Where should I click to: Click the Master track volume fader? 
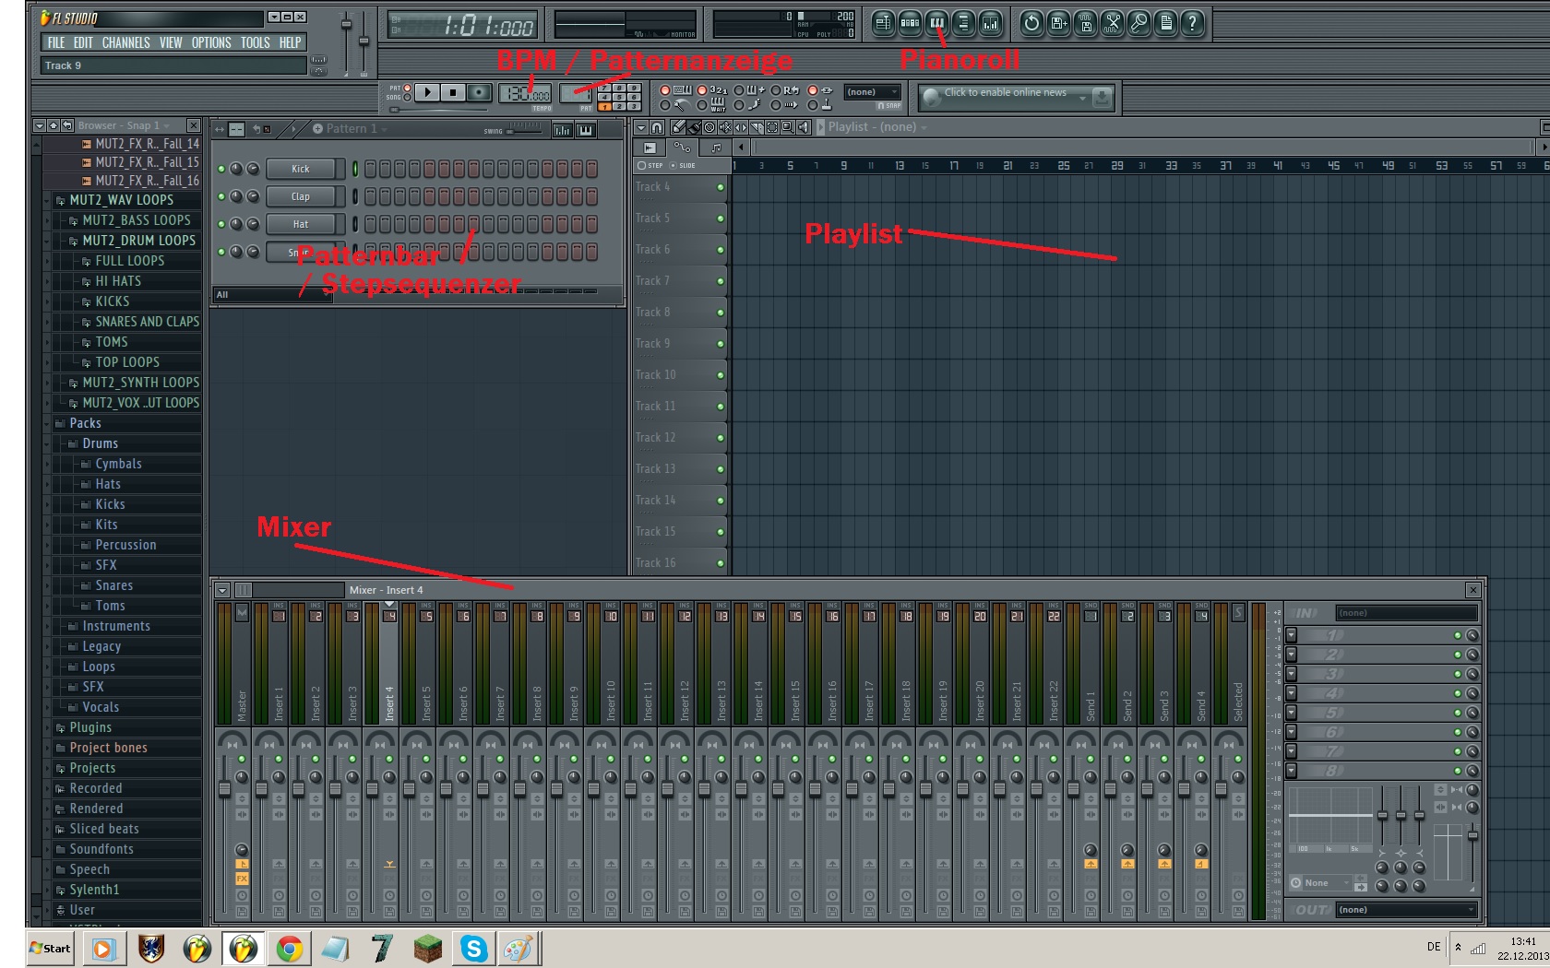(x=224, y=790)
